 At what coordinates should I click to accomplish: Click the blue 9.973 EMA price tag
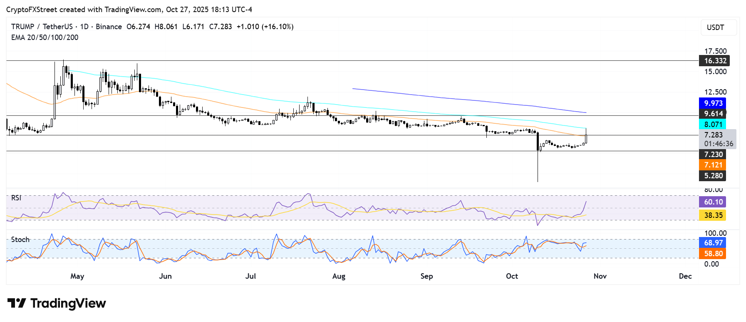point(713,103)
